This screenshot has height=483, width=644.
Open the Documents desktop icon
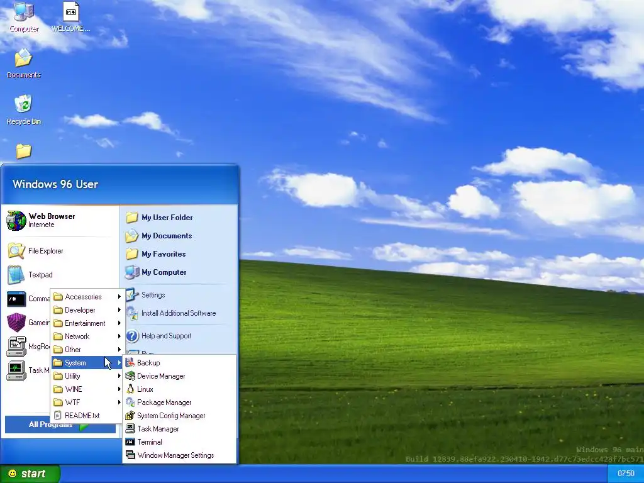click(24, 64)
